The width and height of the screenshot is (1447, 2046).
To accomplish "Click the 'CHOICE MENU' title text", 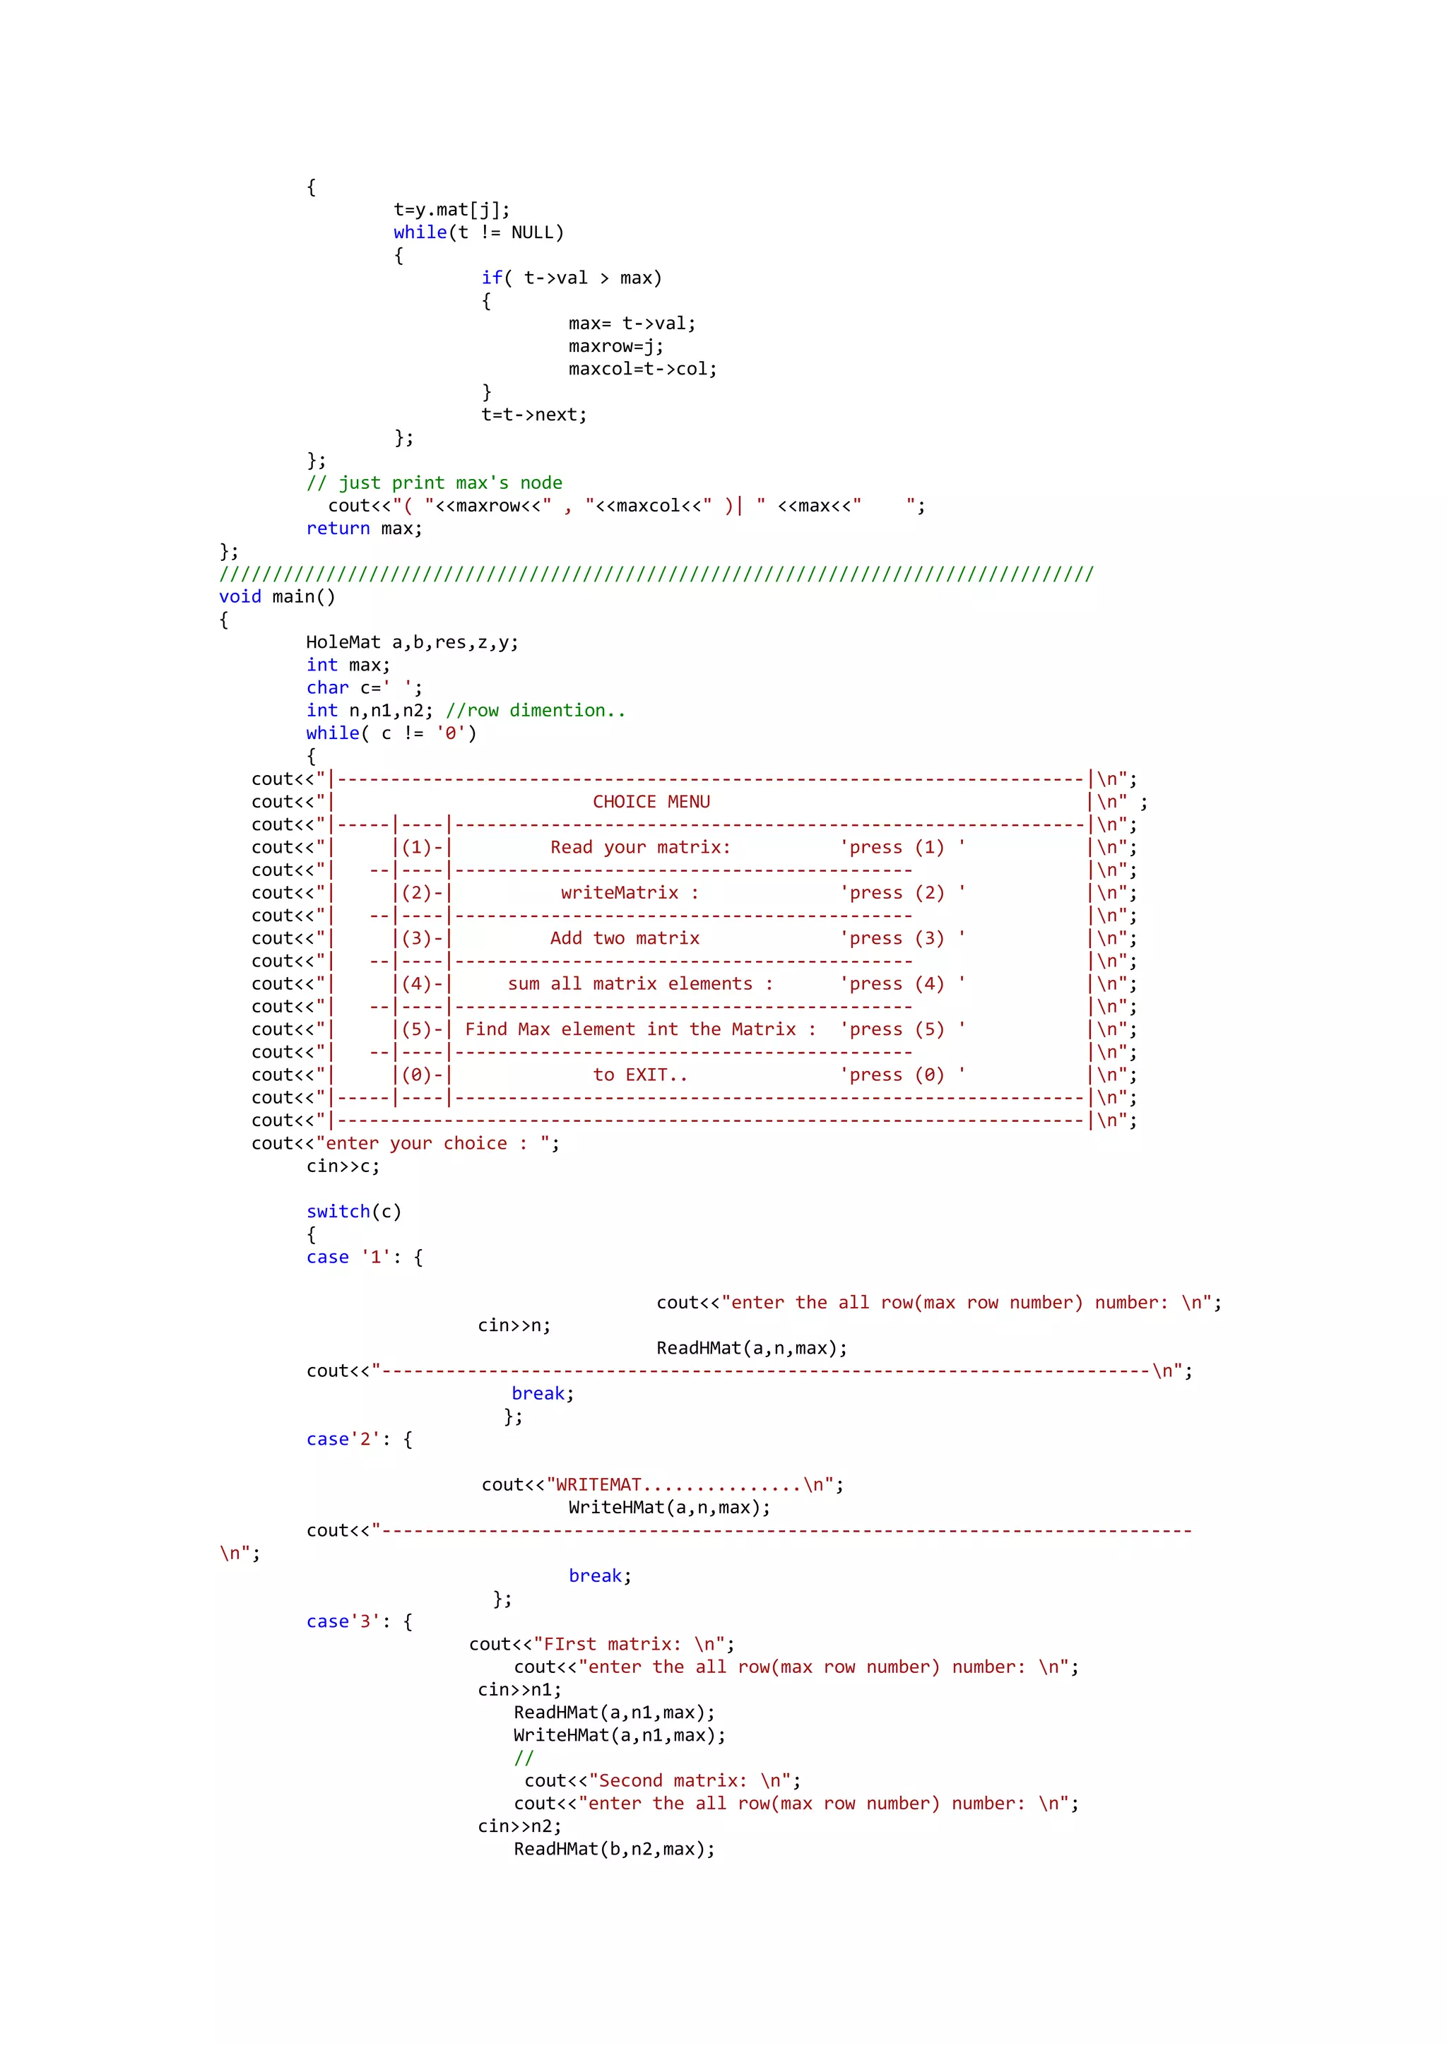I will (651, 802).
